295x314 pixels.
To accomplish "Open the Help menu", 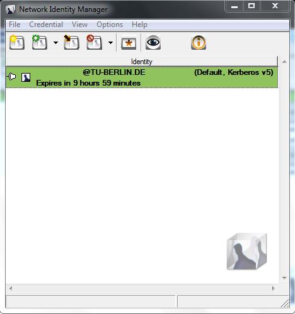I will [x=139, y=25].
